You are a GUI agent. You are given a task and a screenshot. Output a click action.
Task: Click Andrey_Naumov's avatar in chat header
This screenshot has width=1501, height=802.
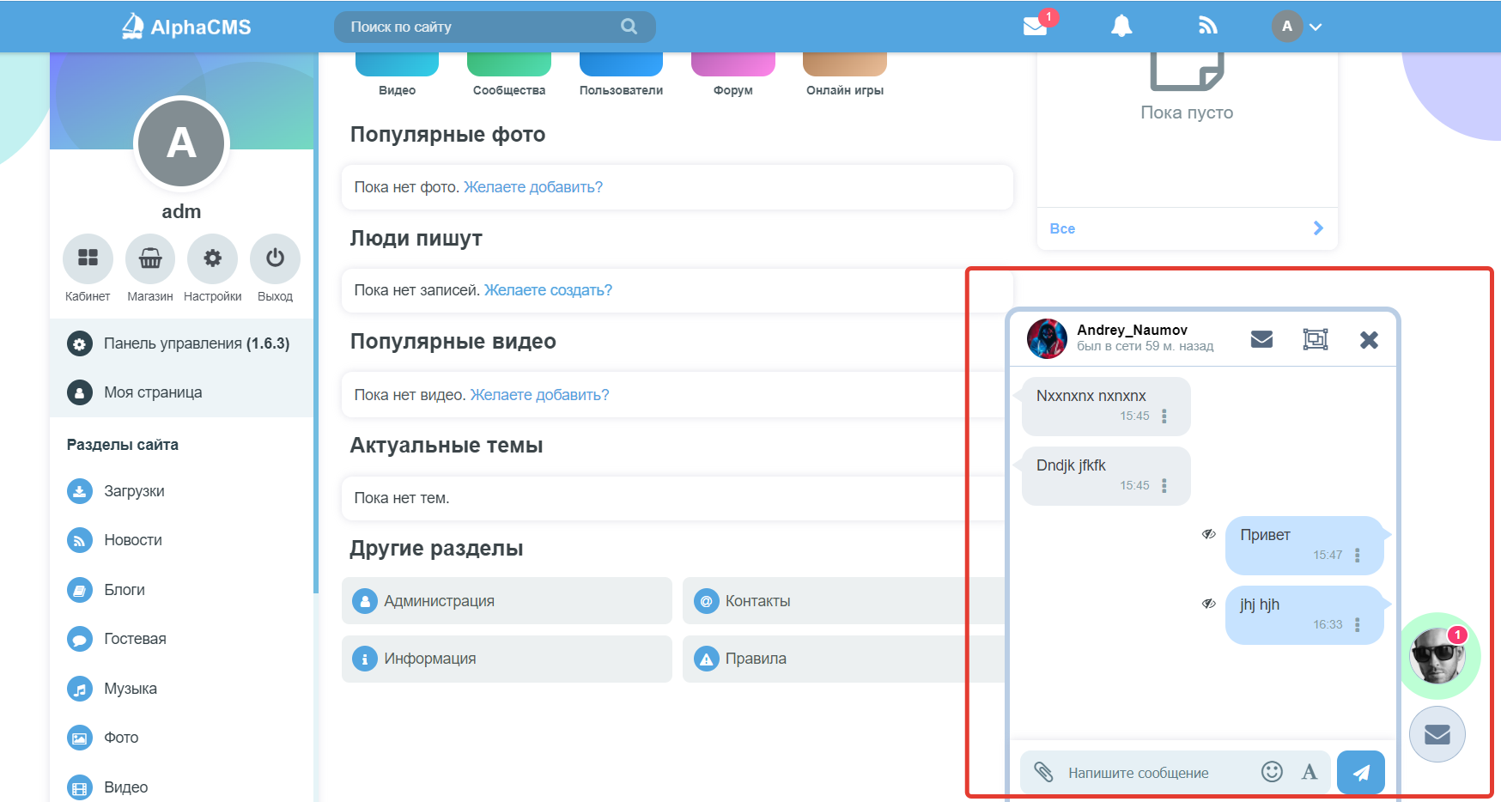pyautogui.click(x=1047, y=338)
